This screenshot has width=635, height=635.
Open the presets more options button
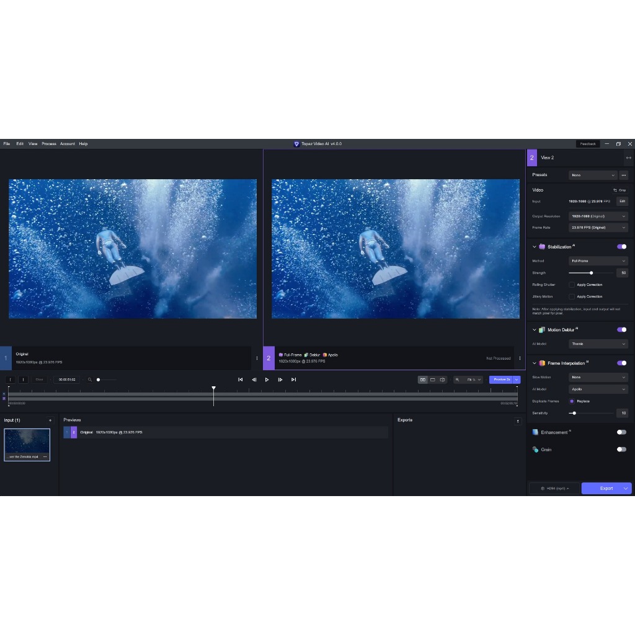coord(624,175)
